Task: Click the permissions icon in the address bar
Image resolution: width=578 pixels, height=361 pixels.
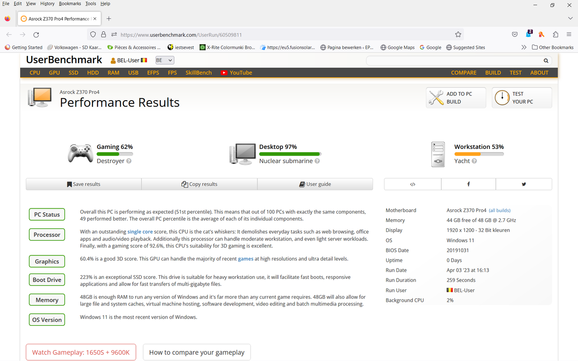Action: pyautogui.click(x=114, y=34)
